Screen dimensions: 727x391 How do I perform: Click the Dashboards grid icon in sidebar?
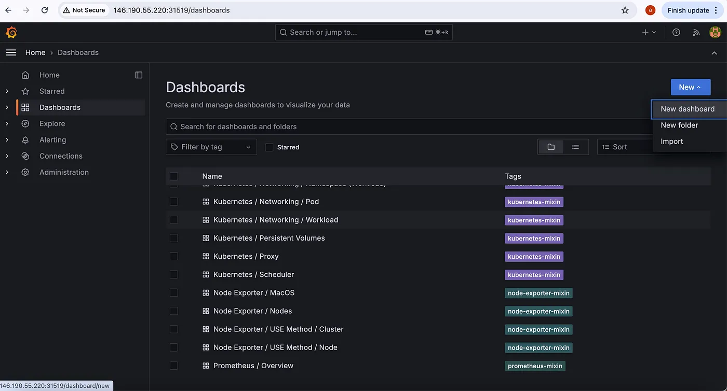[25, 107]
